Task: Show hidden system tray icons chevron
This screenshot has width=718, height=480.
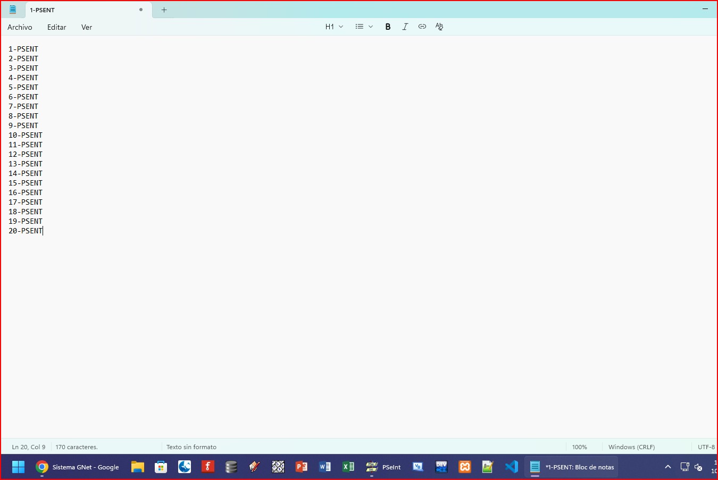Action: pyautogui.click(x=668, y=467)
